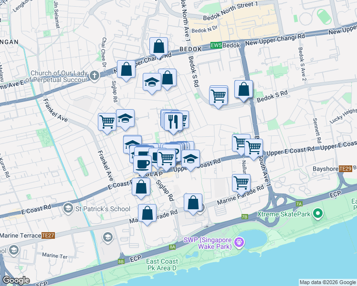
Task: Select the shopping bag marker on New Upper Changi Rd label
Action: pos(158,48)
